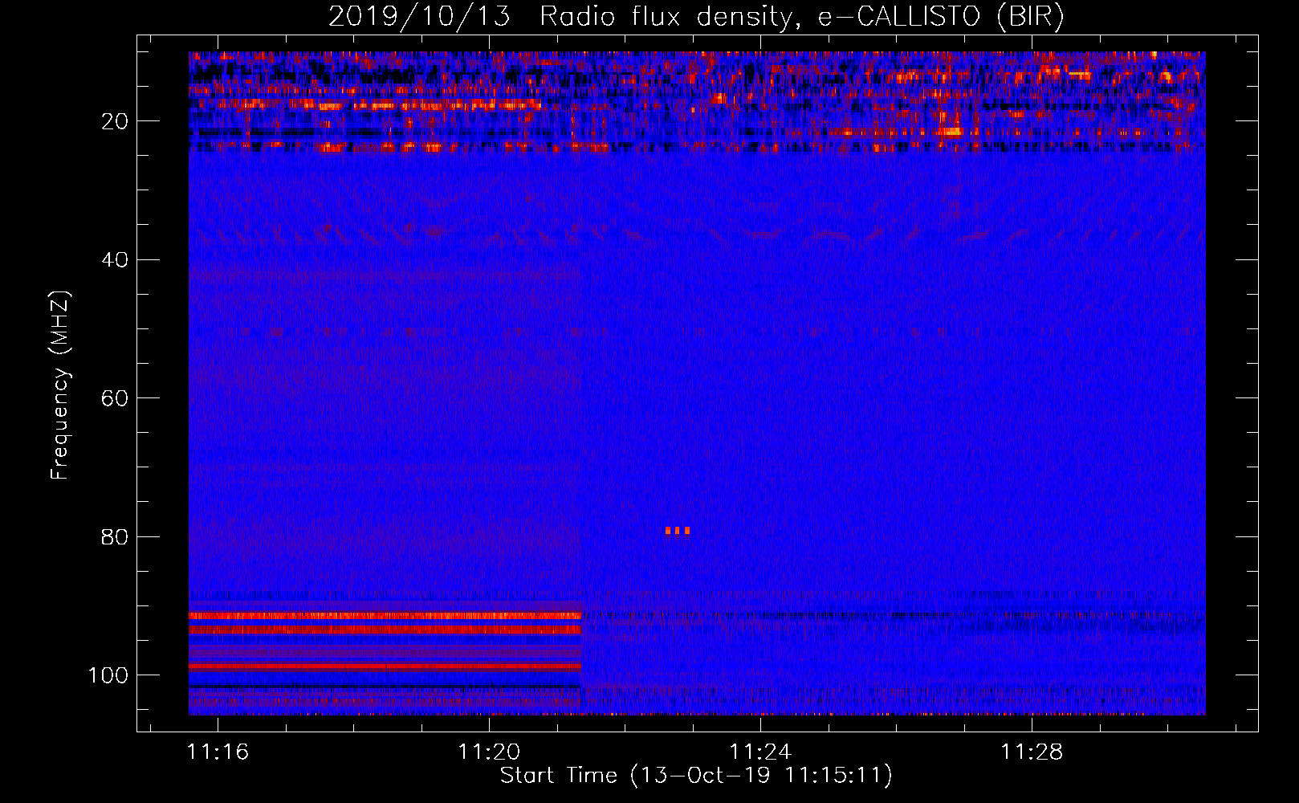Image resolution: width=1299 pixels, height=803 pixels.
Task: Click the 11:20 time tick label
Action: pyautogui.click(x=489, y=752)
